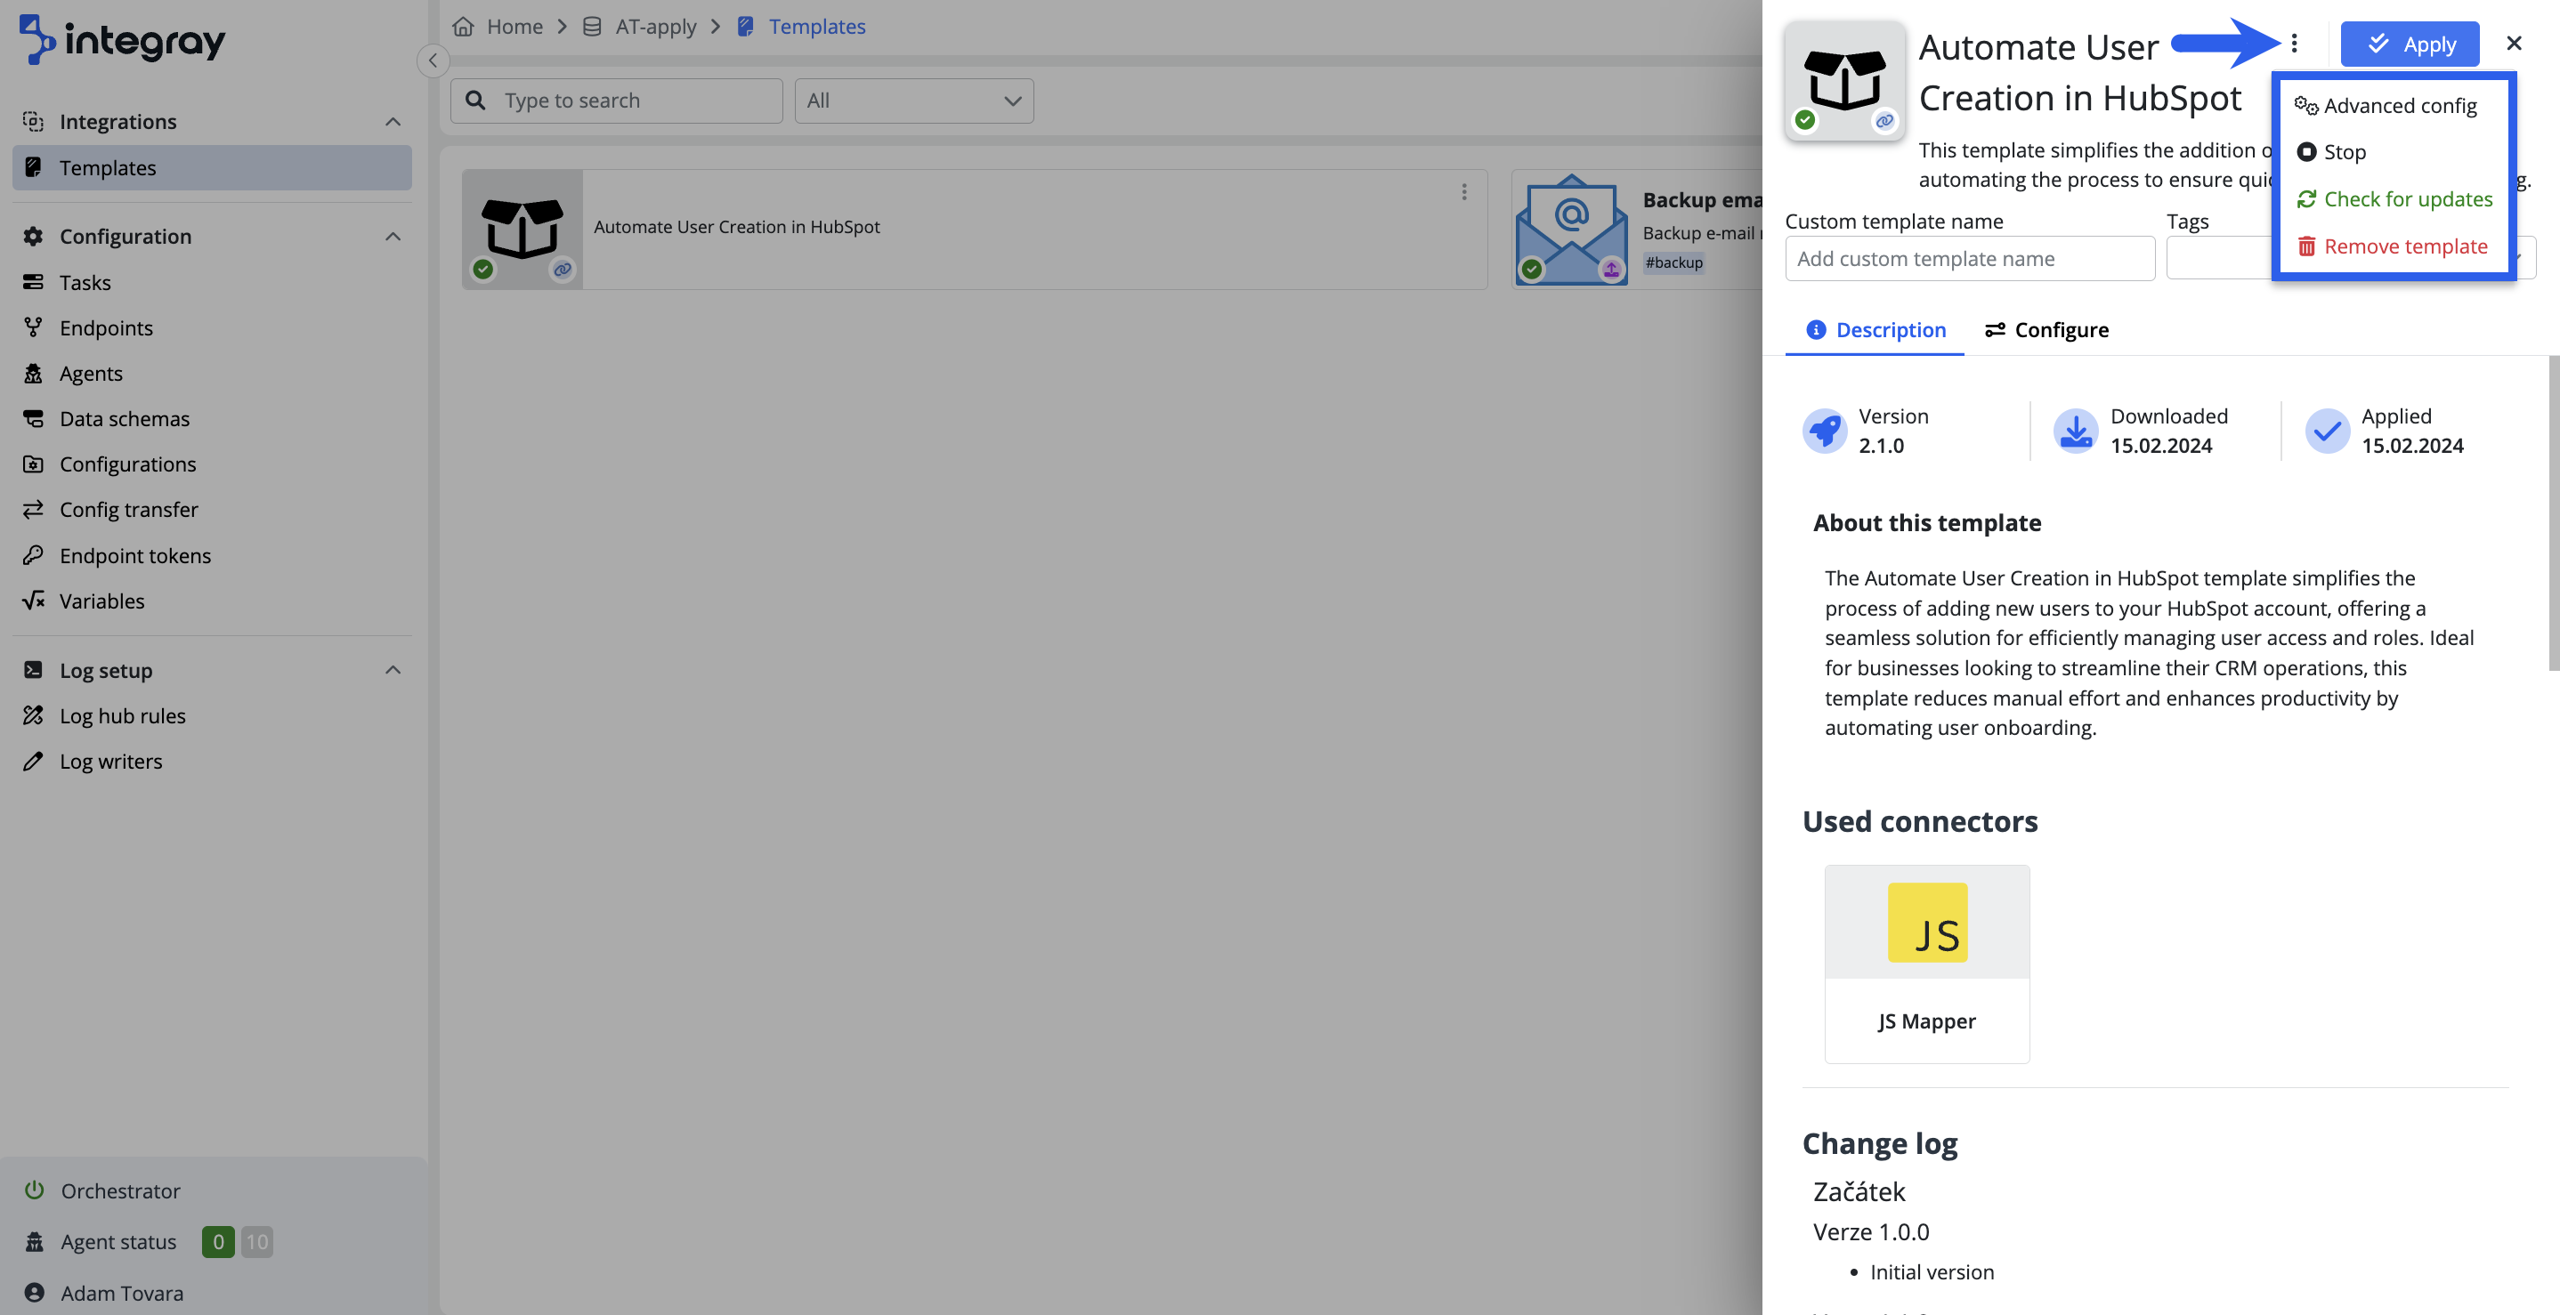
Task: Collapse the Integrations section
Action: pos(393,122)
